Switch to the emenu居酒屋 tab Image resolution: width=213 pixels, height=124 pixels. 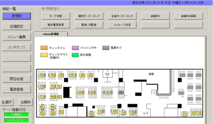click(51, 34)
